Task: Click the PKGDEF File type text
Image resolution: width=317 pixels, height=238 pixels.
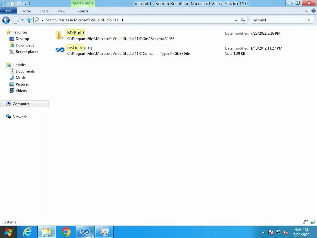Action: (x=180, y=54)
